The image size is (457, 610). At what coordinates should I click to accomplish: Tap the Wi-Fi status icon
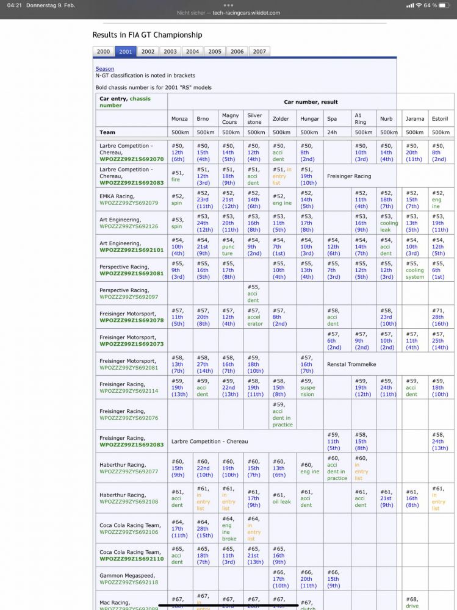[x=418, y=5]
